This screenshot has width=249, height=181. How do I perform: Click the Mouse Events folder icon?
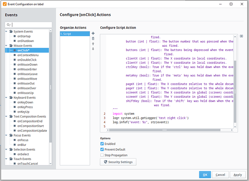click(11, 46)
